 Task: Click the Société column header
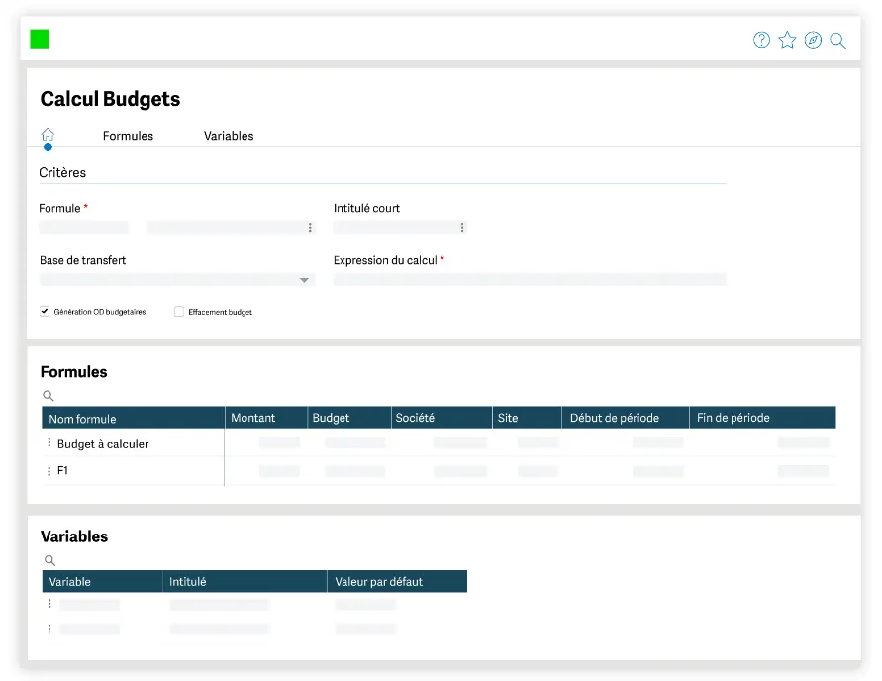click(x=441, y=418)
